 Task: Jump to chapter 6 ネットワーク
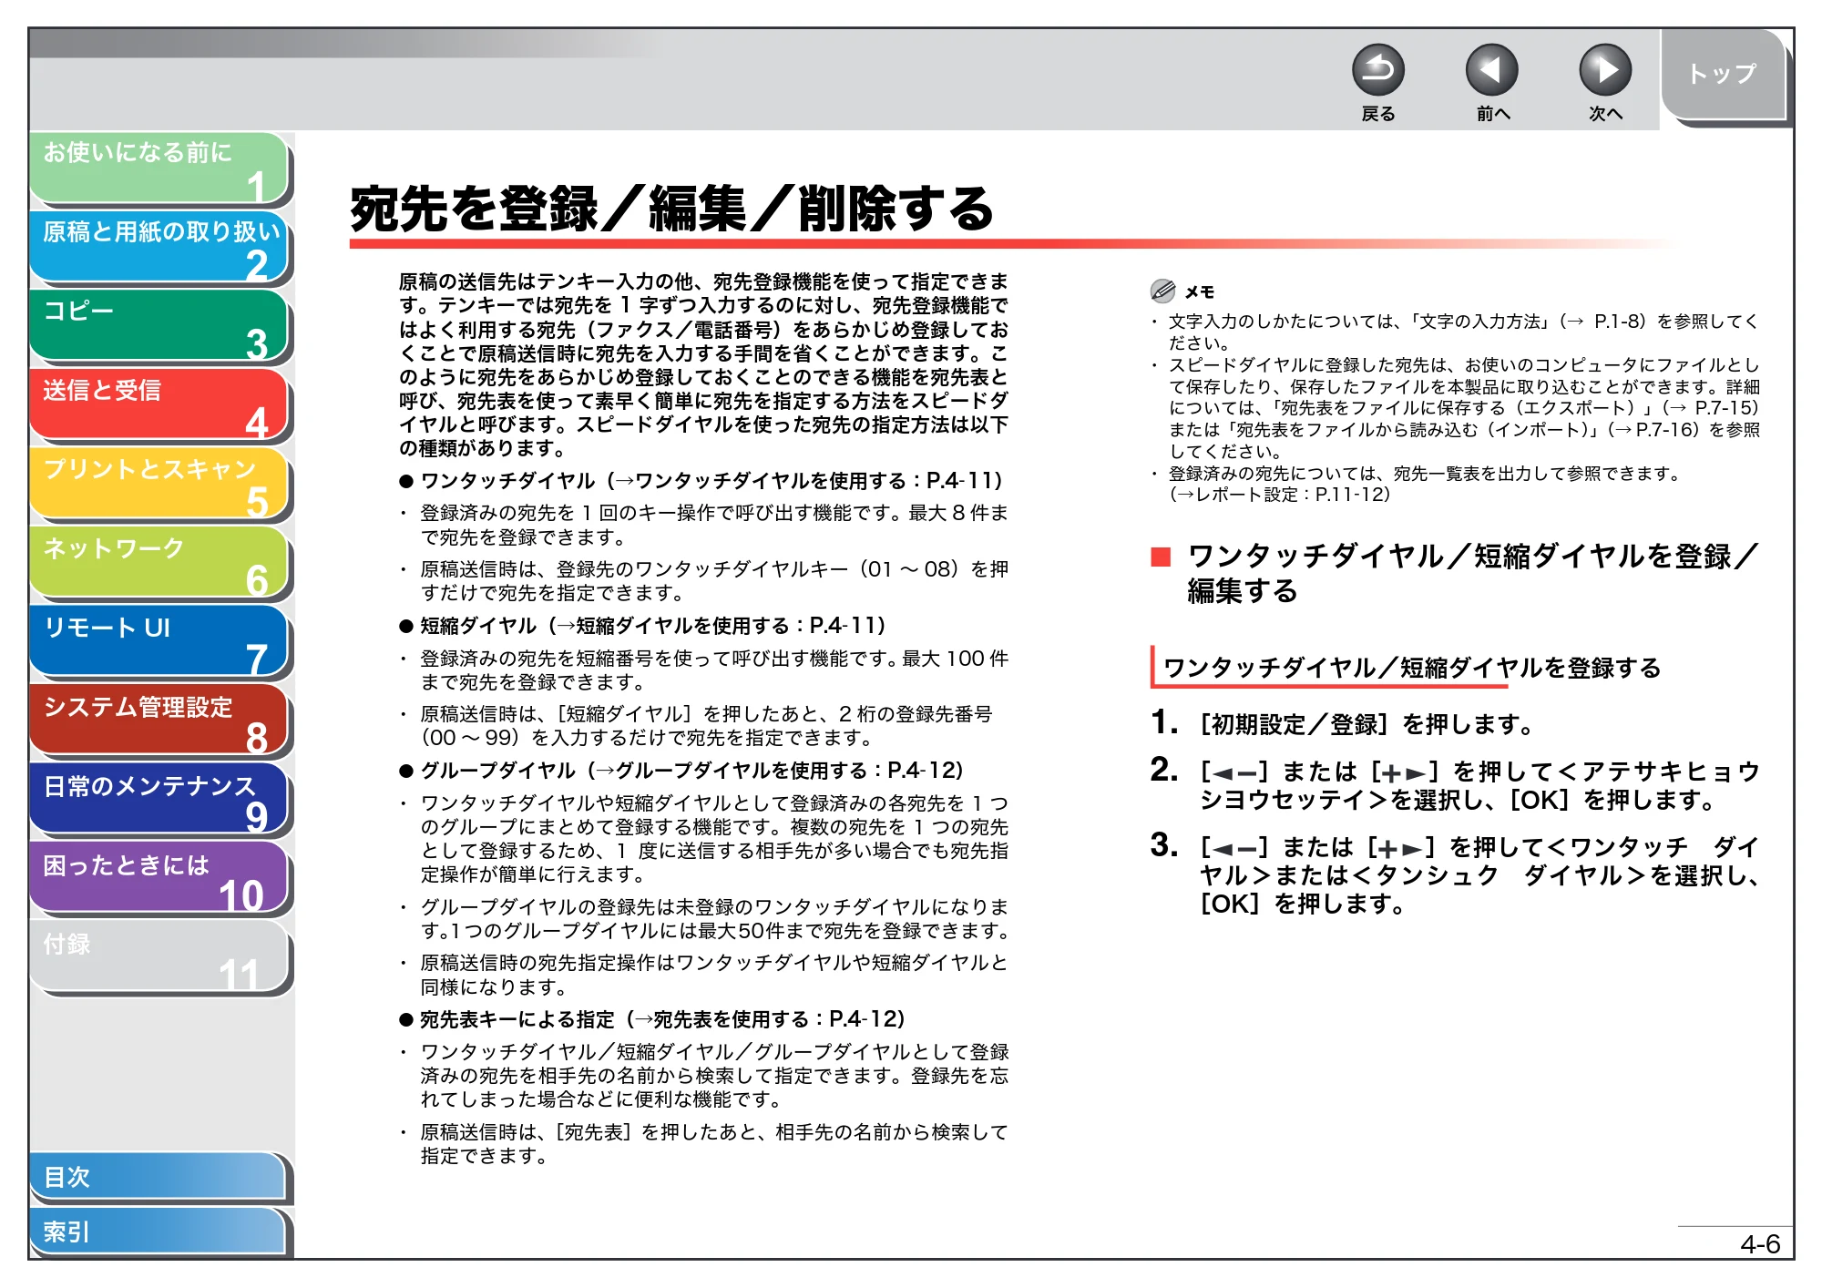click(x=159, y=564)
